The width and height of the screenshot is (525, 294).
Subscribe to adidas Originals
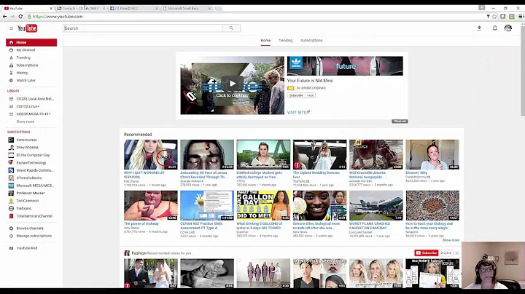pos(296,95)
